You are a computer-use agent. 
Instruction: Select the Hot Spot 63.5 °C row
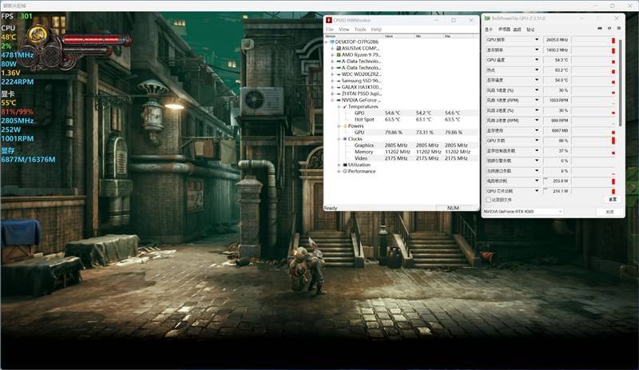tap(411, 120)
